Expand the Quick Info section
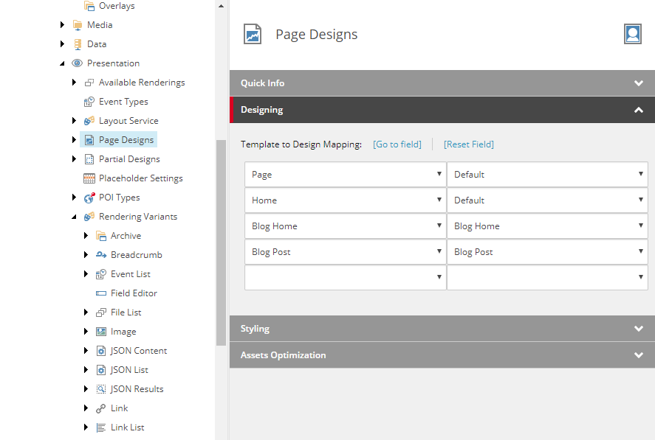This screenshot has height=440, width=655. [442, 83]
